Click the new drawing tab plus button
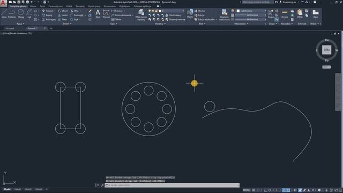343x193 pixels. pyautogui.click(x=51, y=28)
